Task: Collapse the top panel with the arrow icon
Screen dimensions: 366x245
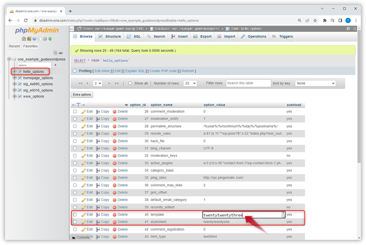Action: (355, 29)
